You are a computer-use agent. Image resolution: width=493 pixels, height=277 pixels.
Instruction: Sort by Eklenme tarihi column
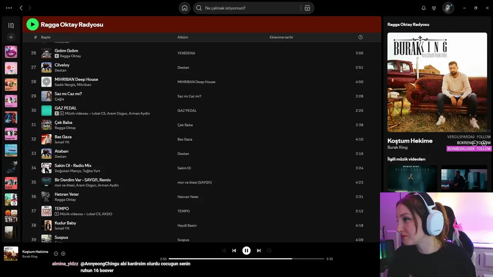click(281, 37)
